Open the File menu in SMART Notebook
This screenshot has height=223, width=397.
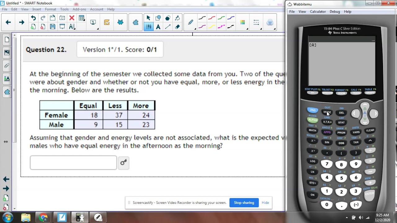pyautogui.click(x=5, y=9)
